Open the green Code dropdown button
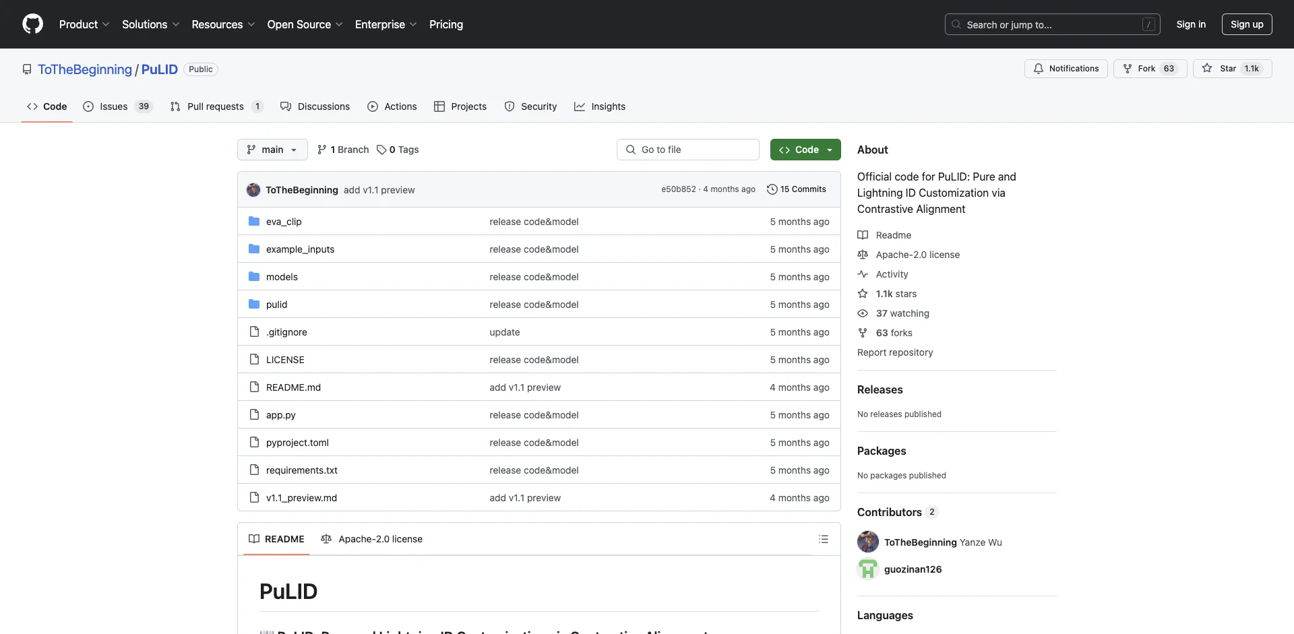1294x634 pixels. [805, 150]
